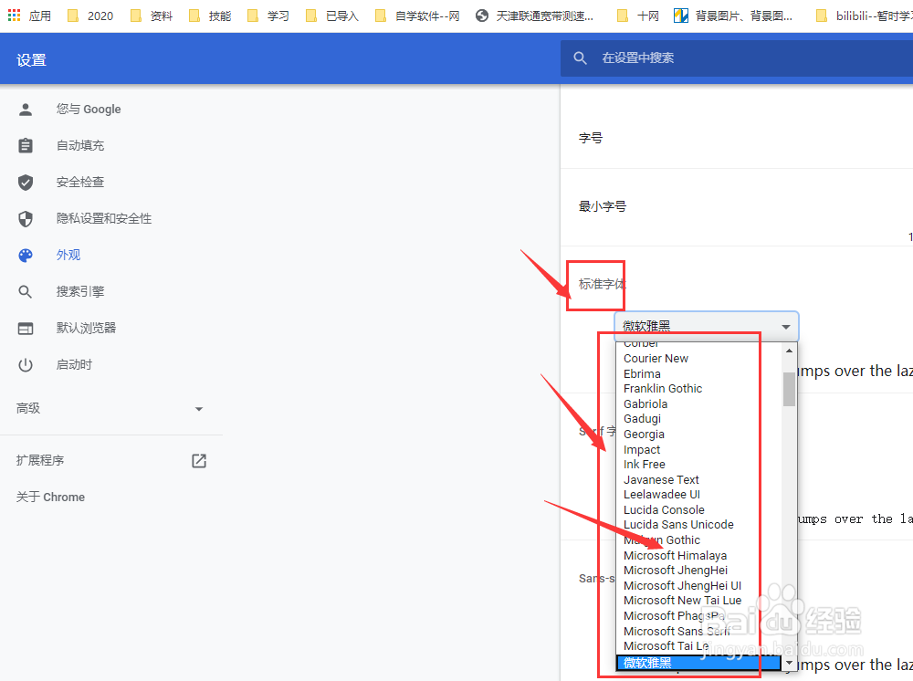Open the 2020 bookmark folder
Viewport: 913px width, 681px height.
coord(90,16)
